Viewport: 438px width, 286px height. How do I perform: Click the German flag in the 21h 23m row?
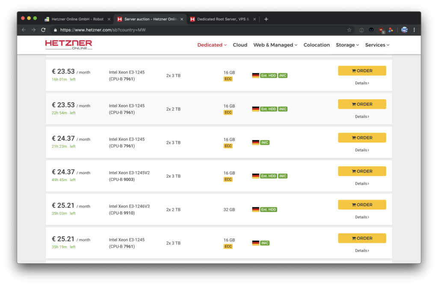[x=256, y=142]
